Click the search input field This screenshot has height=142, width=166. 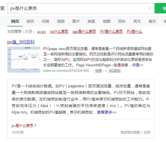[x=76, y=8]
